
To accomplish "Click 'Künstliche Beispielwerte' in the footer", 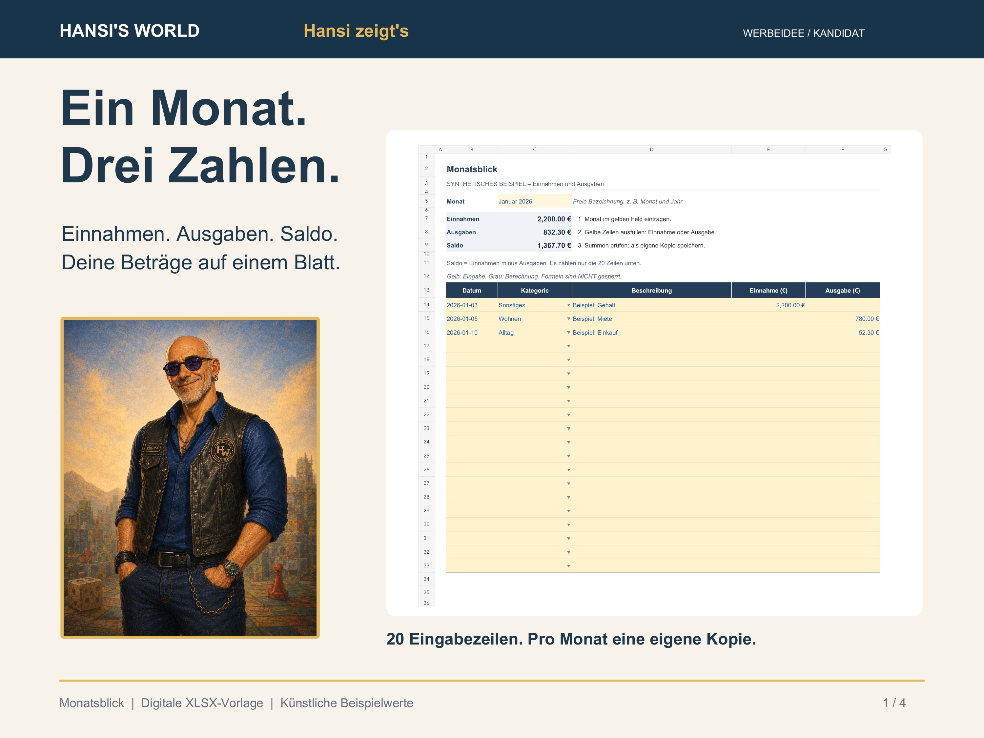I will click(347, 703).
